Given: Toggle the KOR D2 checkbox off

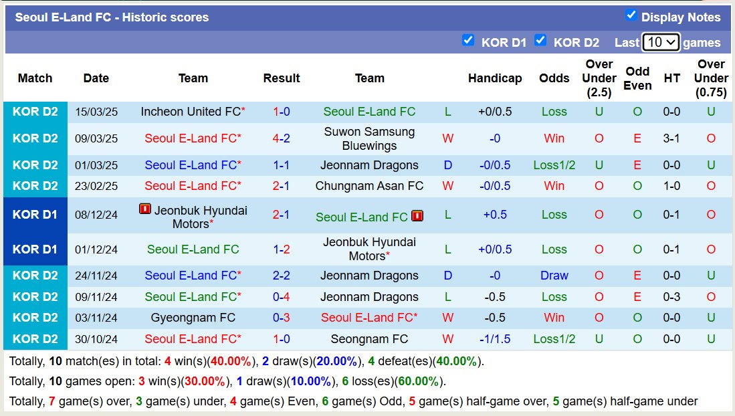Looking at the screenshot, I should [x=540, y=40].
